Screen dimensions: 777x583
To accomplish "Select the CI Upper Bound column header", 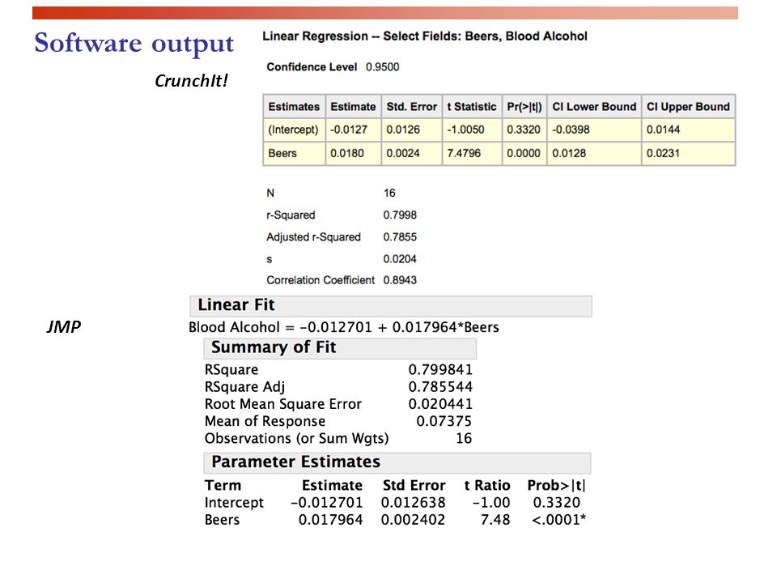I will pos(688,107).
